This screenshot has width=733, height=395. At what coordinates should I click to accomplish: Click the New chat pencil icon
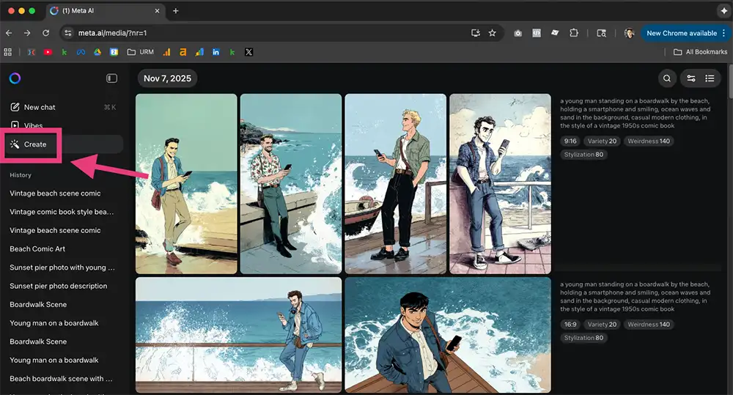(15, 107)
